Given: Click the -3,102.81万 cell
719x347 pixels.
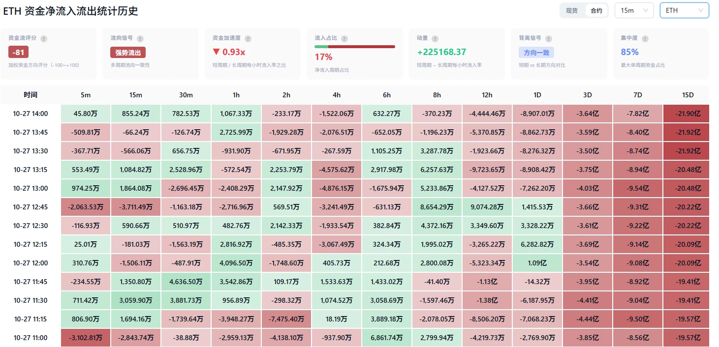Looking at the screenshot, I should 86,338.
